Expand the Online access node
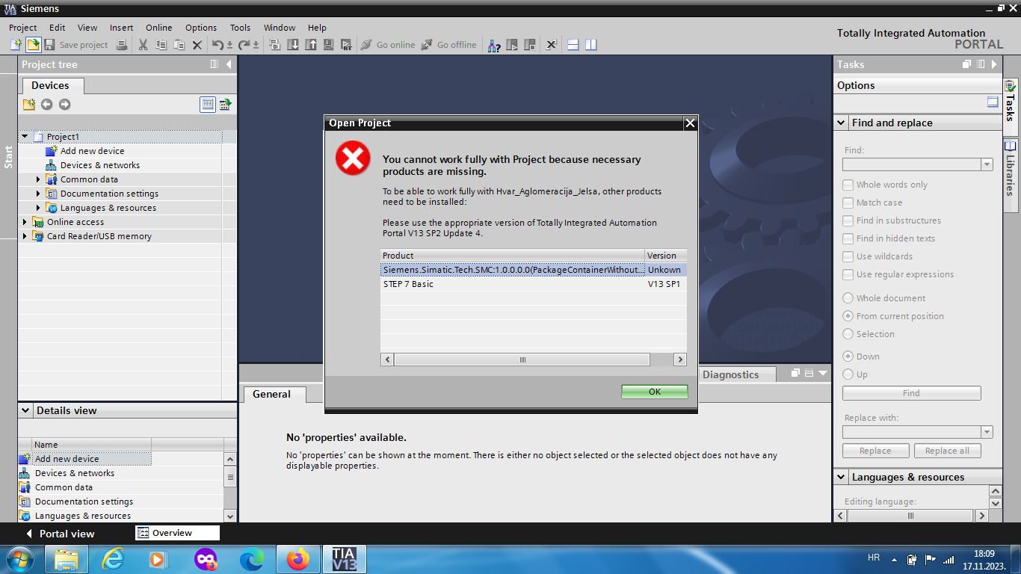 [25, 222]
